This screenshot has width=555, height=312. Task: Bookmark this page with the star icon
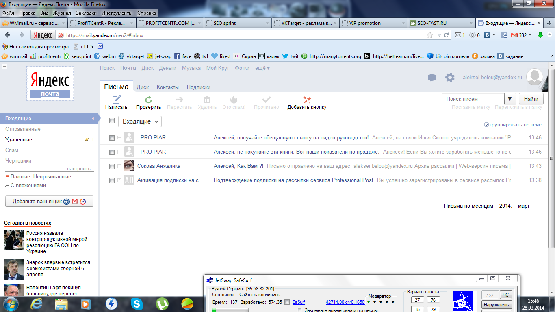[430, 35]
